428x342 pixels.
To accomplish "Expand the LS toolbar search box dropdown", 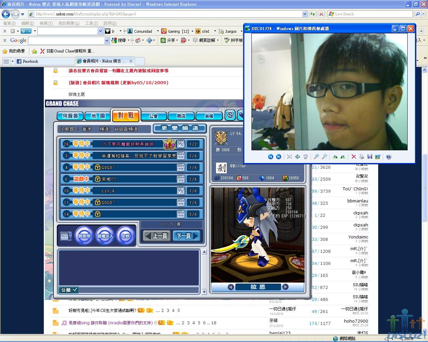I will click(x=100, y=31).
